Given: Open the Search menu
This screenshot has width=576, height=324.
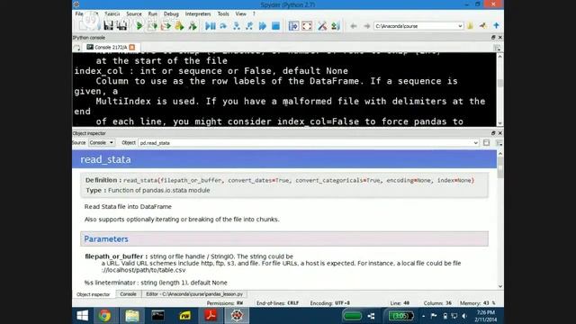Looking at the screenshot, I should [112, 14].
